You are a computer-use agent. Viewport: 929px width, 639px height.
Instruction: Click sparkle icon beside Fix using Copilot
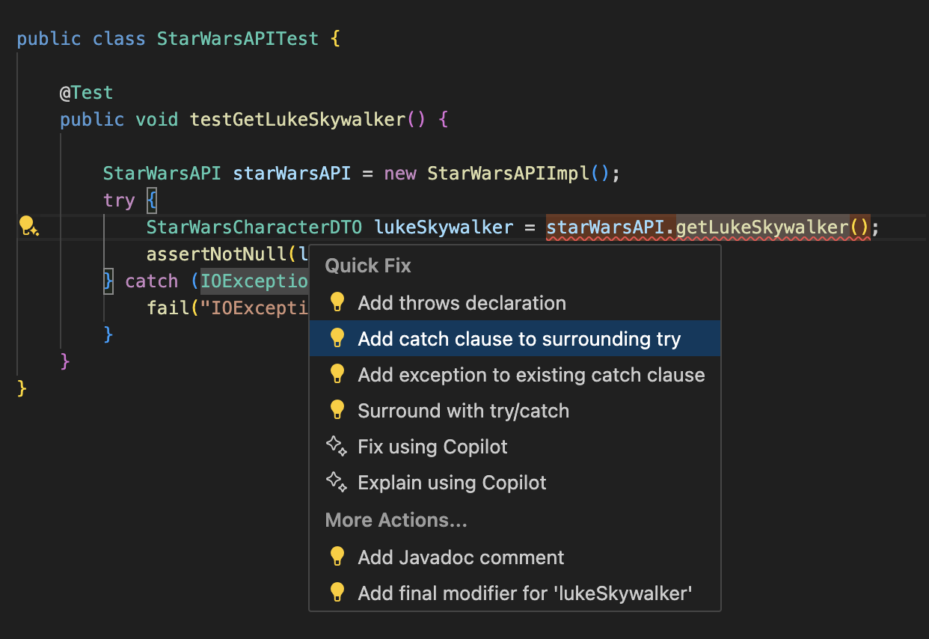tap(337, 447)
